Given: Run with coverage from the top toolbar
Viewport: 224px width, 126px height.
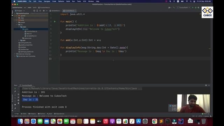Looking at the screenshot, I should tap(198, 7).
